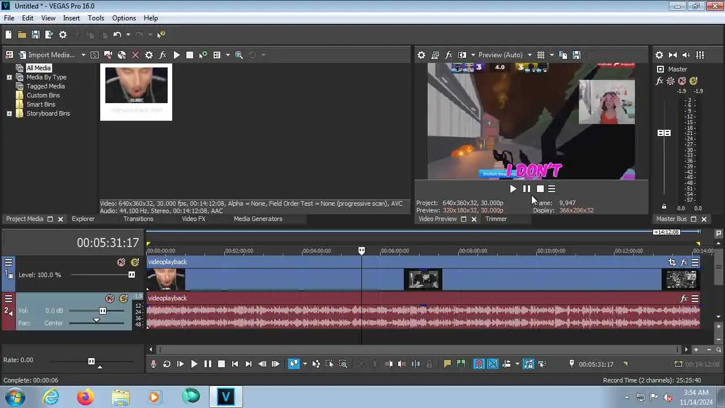Click the record microphone button
Viewport: 725px width, 408px height.
pos(153,364)
